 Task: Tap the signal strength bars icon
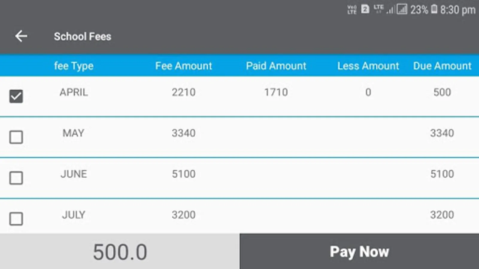click(x=390, y=10)
